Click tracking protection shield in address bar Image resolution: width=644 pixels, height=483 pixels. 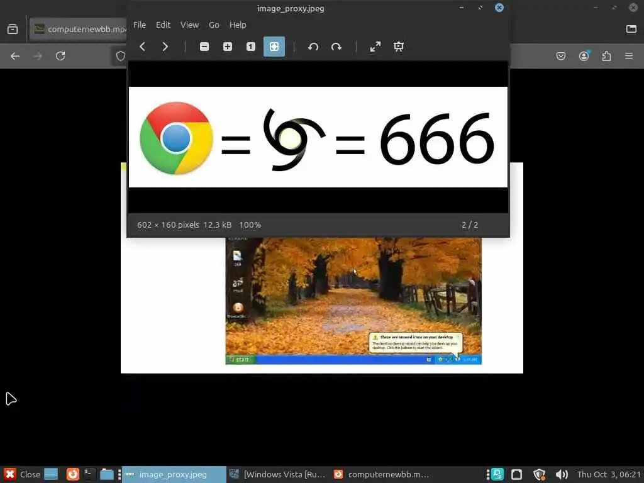[120, 56]
